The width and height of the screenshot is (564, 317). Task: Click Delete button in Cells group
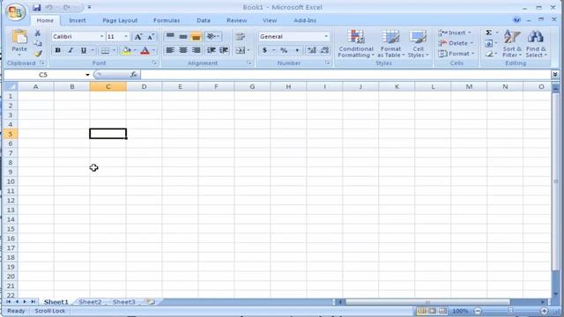coord(456,43)
